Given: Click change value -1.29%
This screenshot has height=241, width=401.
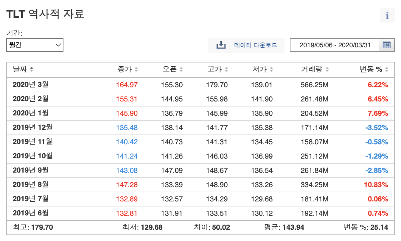Looking at the screenshot, I should pos(377,156).
